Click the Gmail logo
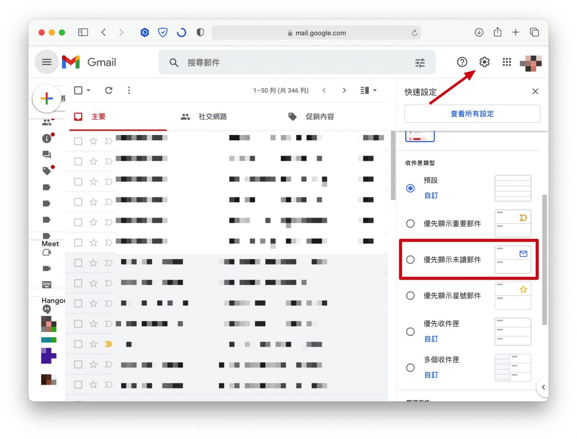Screen dimensions: 577x439 pyautogui.click(x=89, y=62)
